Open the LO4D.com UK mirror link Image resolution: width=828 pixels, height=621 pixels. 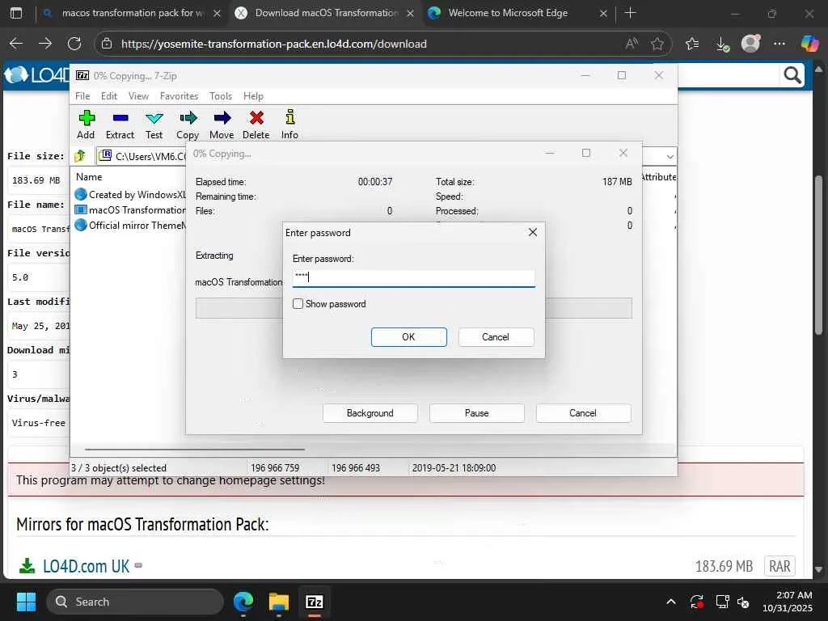click(x=86, y=566)
